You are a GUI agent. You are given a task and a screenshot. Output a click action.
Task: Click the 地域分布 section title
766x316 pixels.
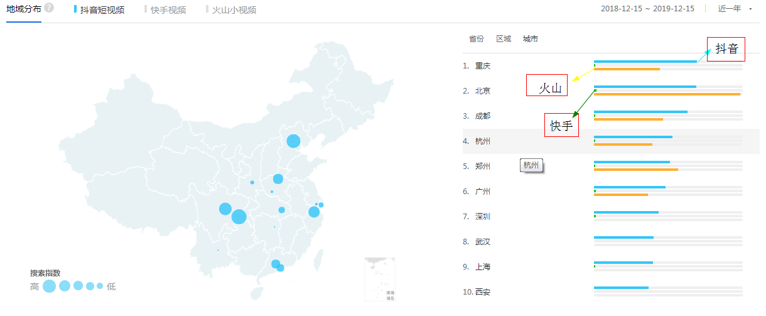(23, 9)
